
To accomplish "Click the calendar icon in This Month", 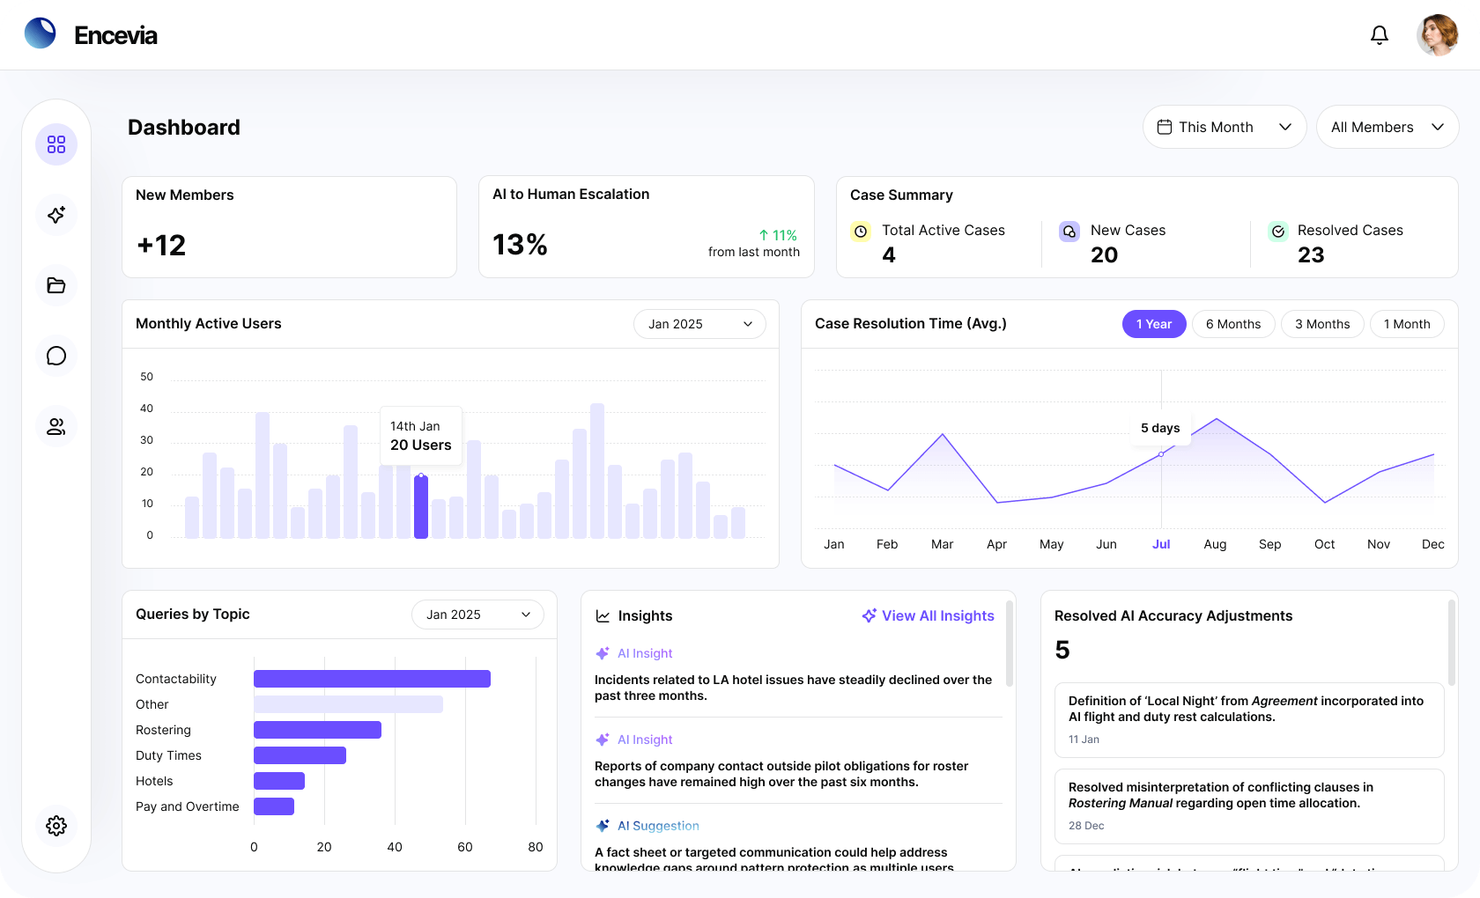I will [x=1165, y=127].
